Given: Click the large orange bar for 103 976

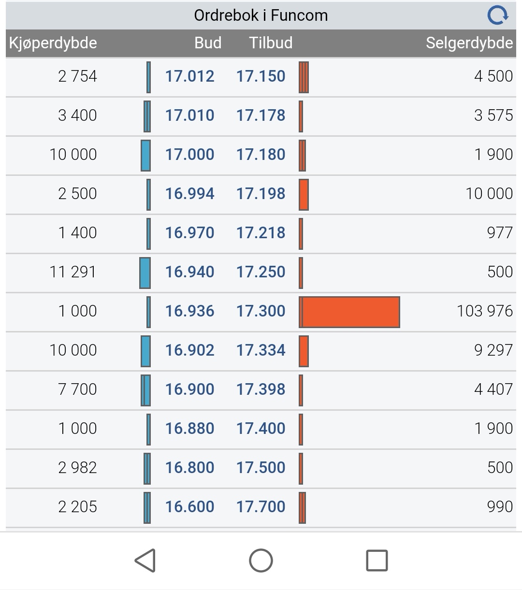Looking at the screenshot, I should [349, 312].
